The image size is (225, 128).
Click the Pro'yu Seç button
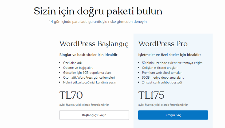(173, 115)
